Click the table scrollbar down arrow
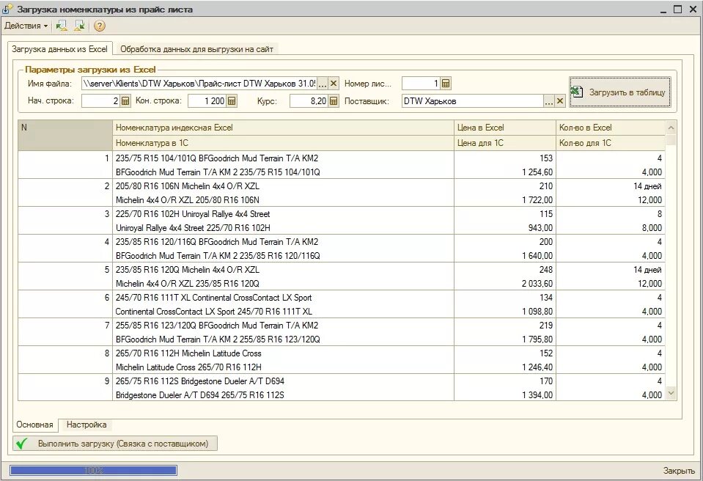 671,394
